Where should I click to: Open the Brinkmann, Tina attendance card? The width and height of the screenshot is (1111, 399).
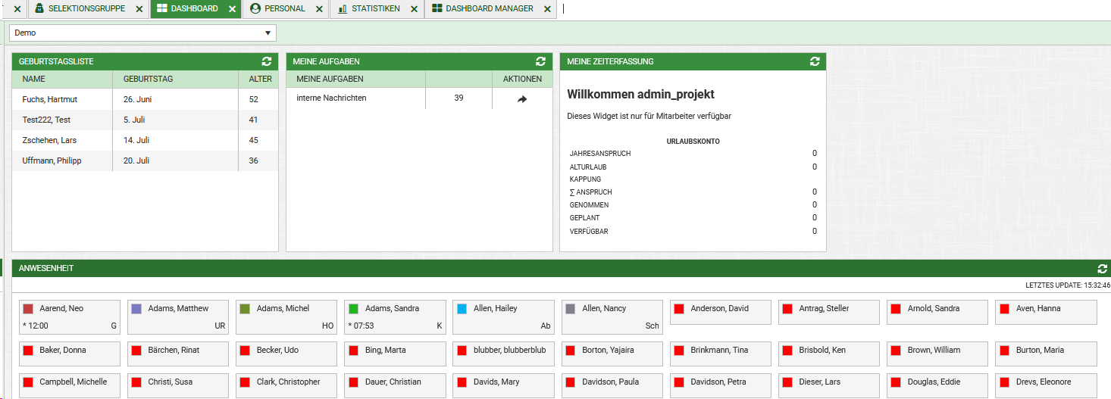click(721, 354)
